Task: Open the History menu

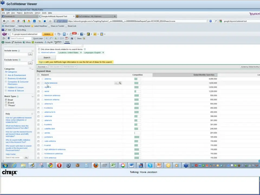Action: tap(19, 13)
